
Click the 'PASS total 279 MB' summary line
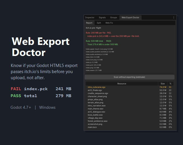click(41, 96)
